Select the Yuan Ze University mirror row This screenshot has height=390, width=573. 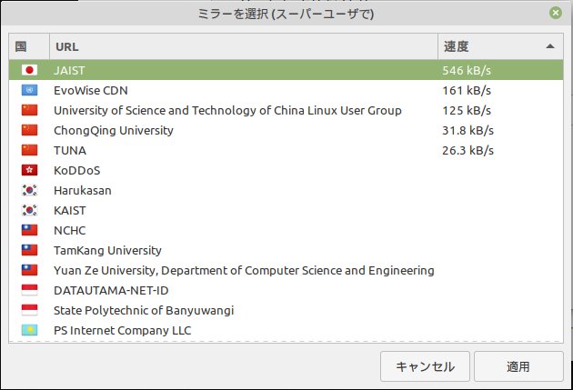coord(286,270)
